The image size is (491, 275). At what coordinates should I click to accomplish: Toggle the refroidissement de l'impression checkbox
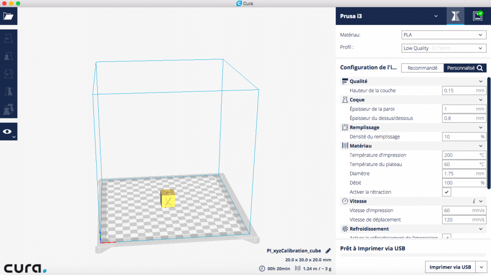point(446,237)
